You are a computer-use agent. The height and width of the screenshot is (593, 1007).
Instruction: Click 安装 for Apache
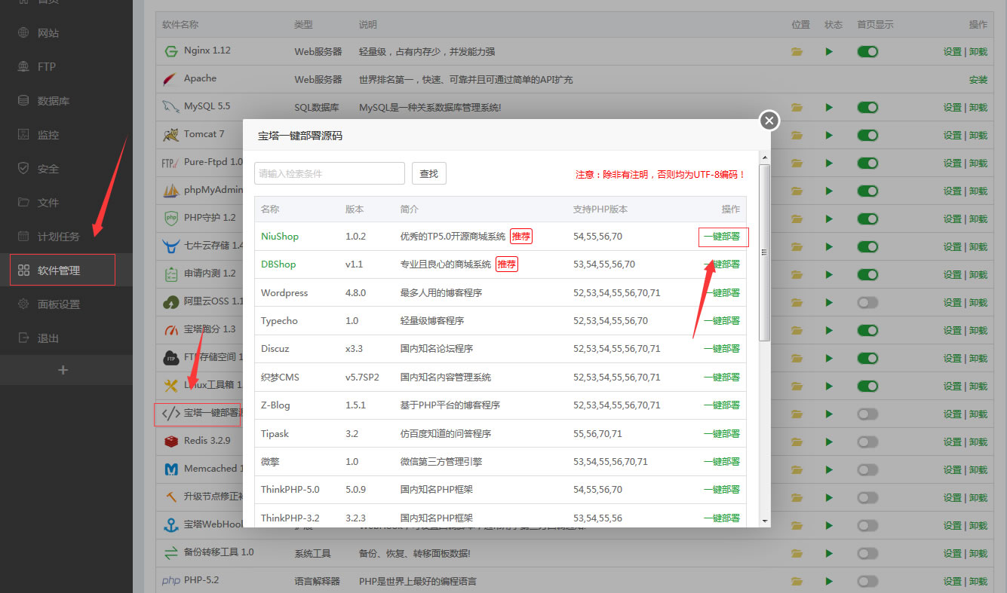tap(978, 80)
